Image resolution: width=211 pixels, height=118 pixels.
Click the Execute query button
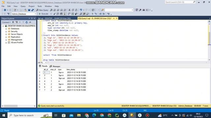click(44, 14)
